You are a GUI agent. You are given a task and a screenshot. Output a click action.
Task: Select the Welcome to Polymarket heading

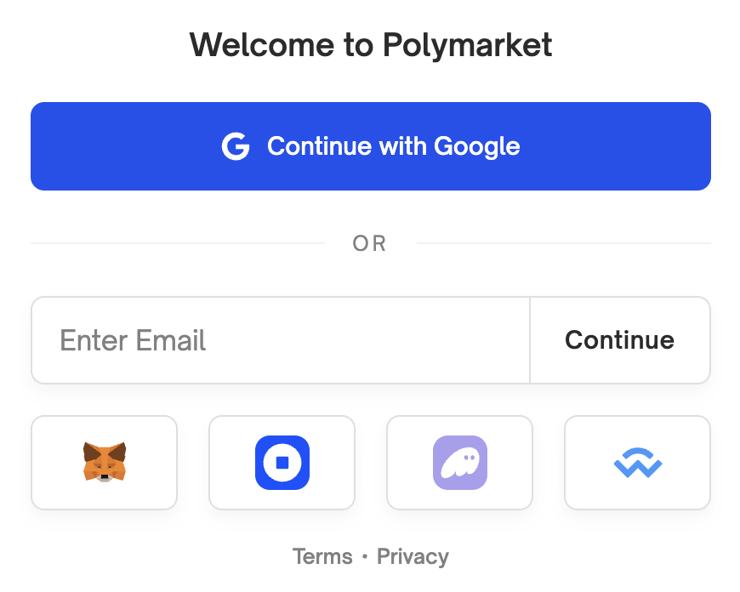(x=372, y=44)
